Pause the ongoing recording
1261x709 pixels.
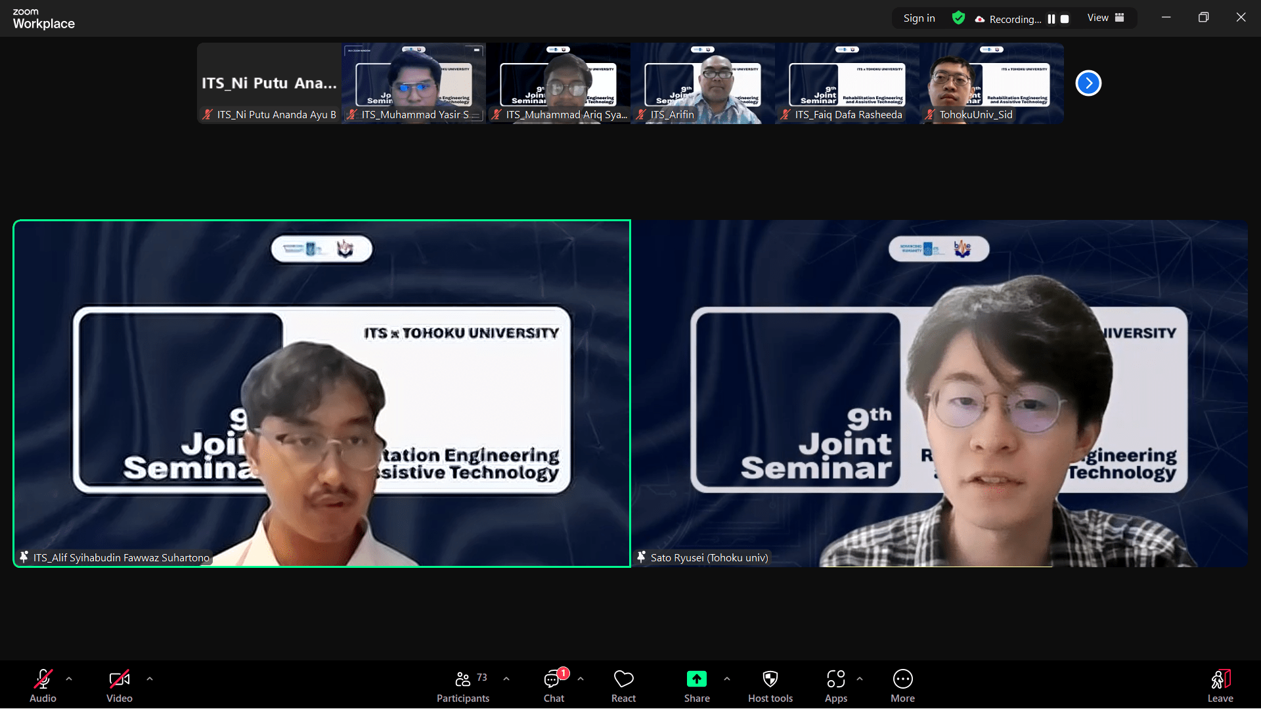1051,18
